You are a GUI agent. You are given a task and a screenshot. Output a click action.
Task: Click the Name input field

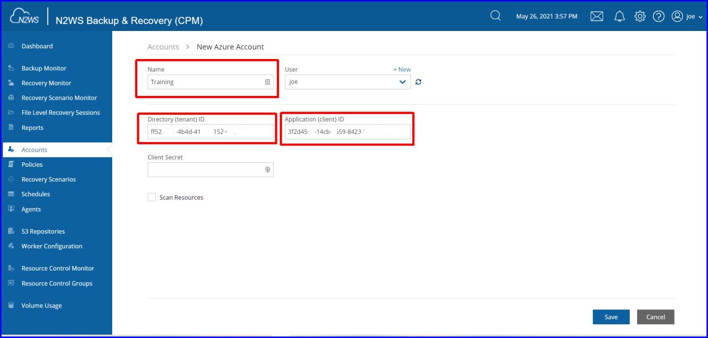coord(211,82)
